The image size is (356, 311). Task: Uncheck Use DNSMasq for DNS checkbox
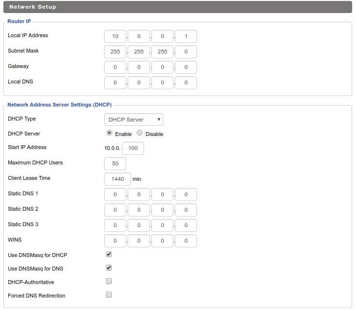click(x=109, y=268)
